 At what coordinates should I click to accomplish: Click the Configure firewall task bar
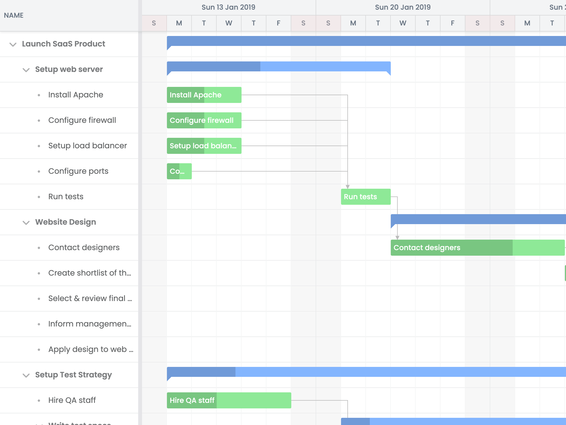coord(204,120)
